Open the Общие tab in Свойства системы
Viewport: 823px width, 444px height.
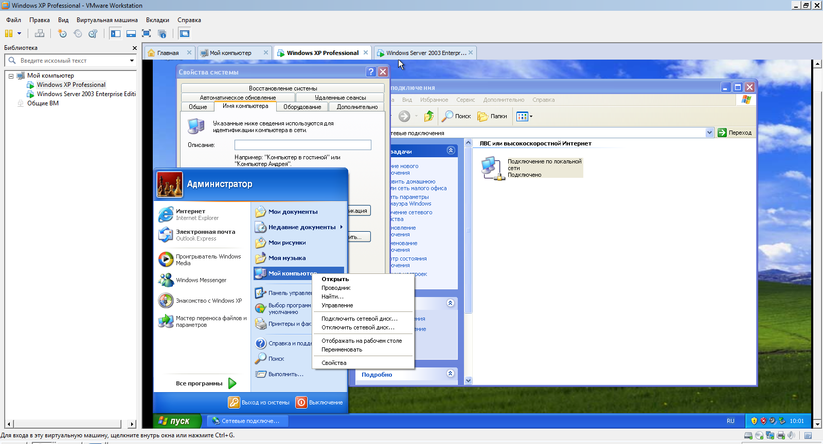(x=198, y=107)
